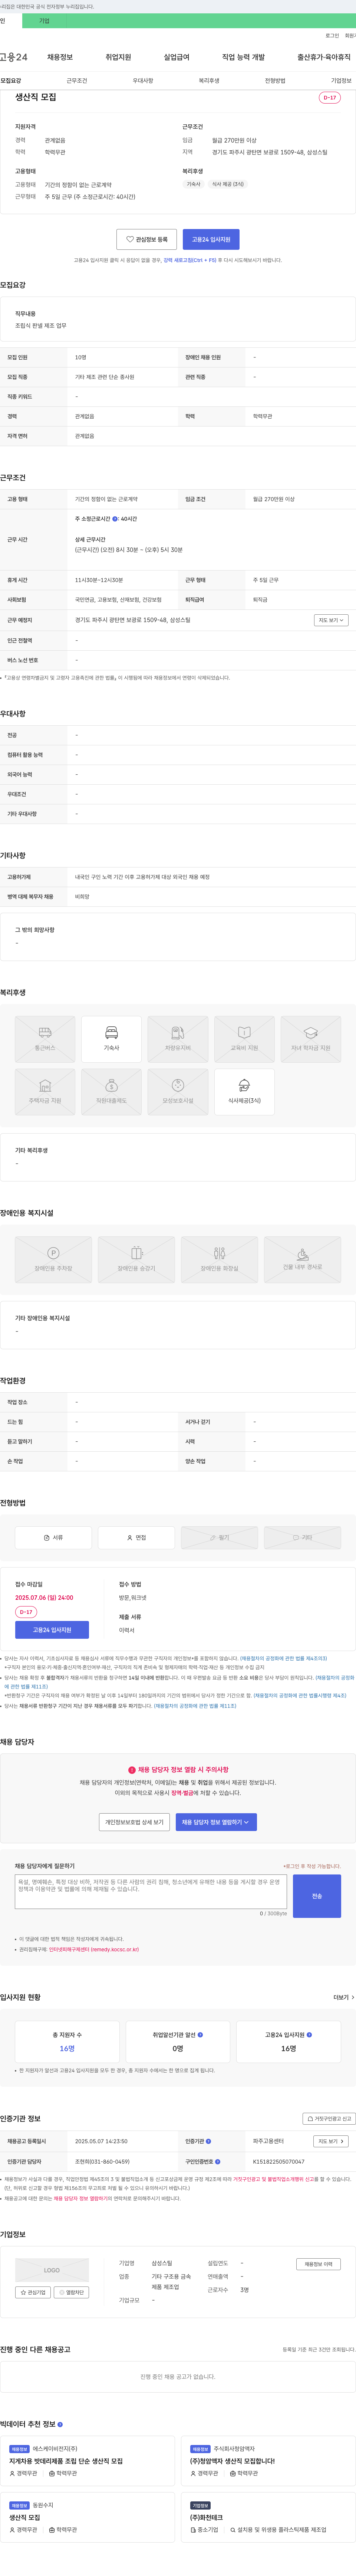Jump to 복리후생 section tab
This screenshot has height=2576, width=356.
209,81
